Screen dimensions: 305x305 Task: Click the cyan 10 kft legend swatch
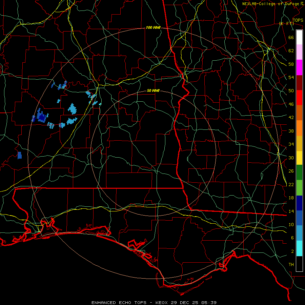(299, 248)
